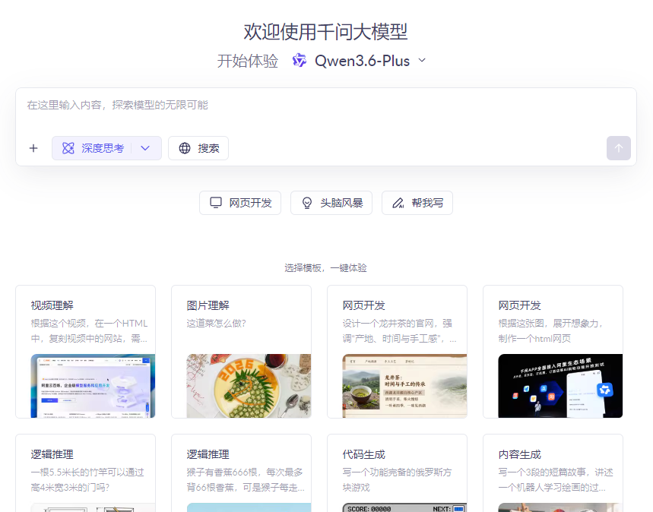Open the 龙井茶 网页开发 template
The height and width of the screenshot is (512, 653).
(397, 351)
